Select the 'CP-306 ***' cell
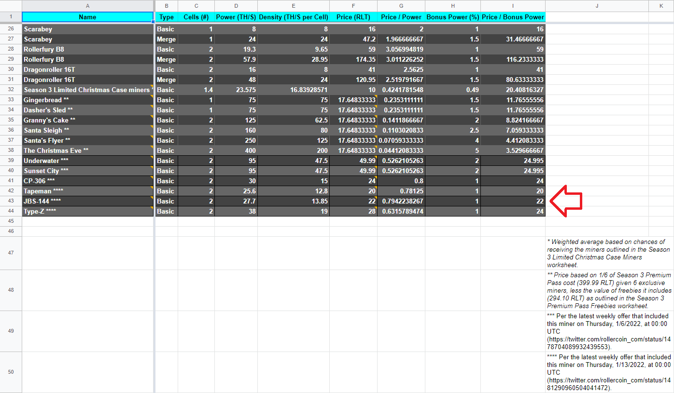Image resolution: width=674 pixels, height=393 pixels. 87,181
